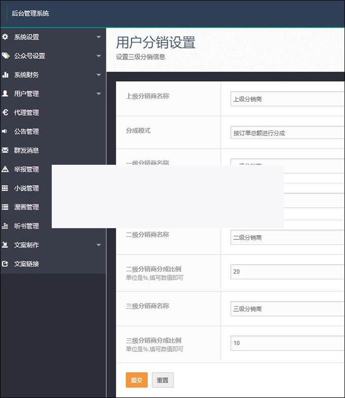Open 代理管理 in the sidebar
The width and height of the screenshot is (345, 398).
pos(26,113)
